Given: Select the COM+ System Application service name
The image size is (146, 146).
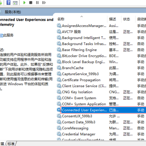Looking at the screenshot, I should 84,104.
